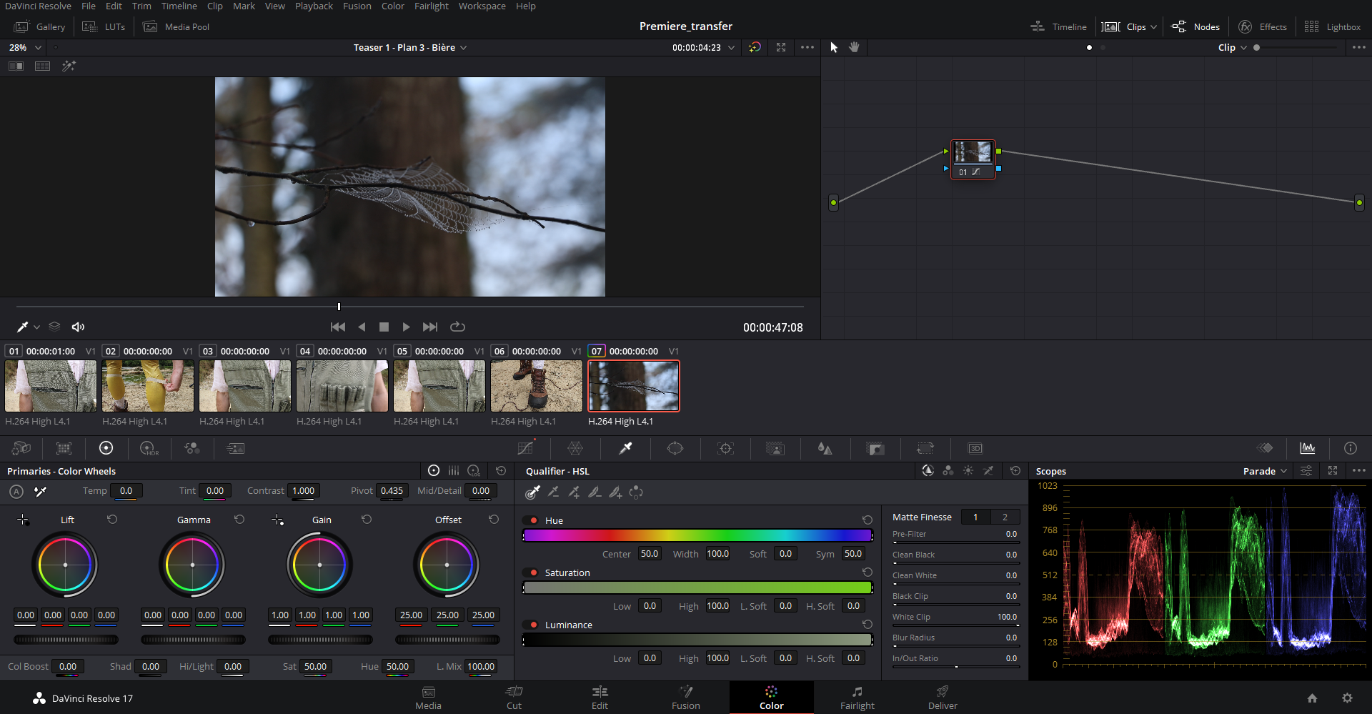1372x714 pixels.
Task: Open the Tracker palette
Action: pos(725,448)
